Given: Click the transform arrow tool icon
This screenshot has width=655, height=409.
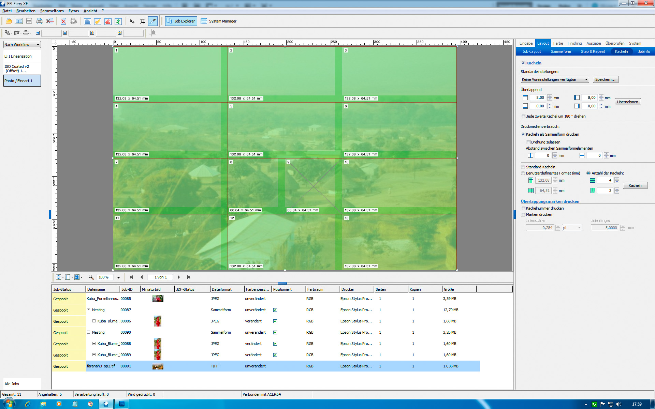Looking at the screenshot, I should (x=132, y=21).
